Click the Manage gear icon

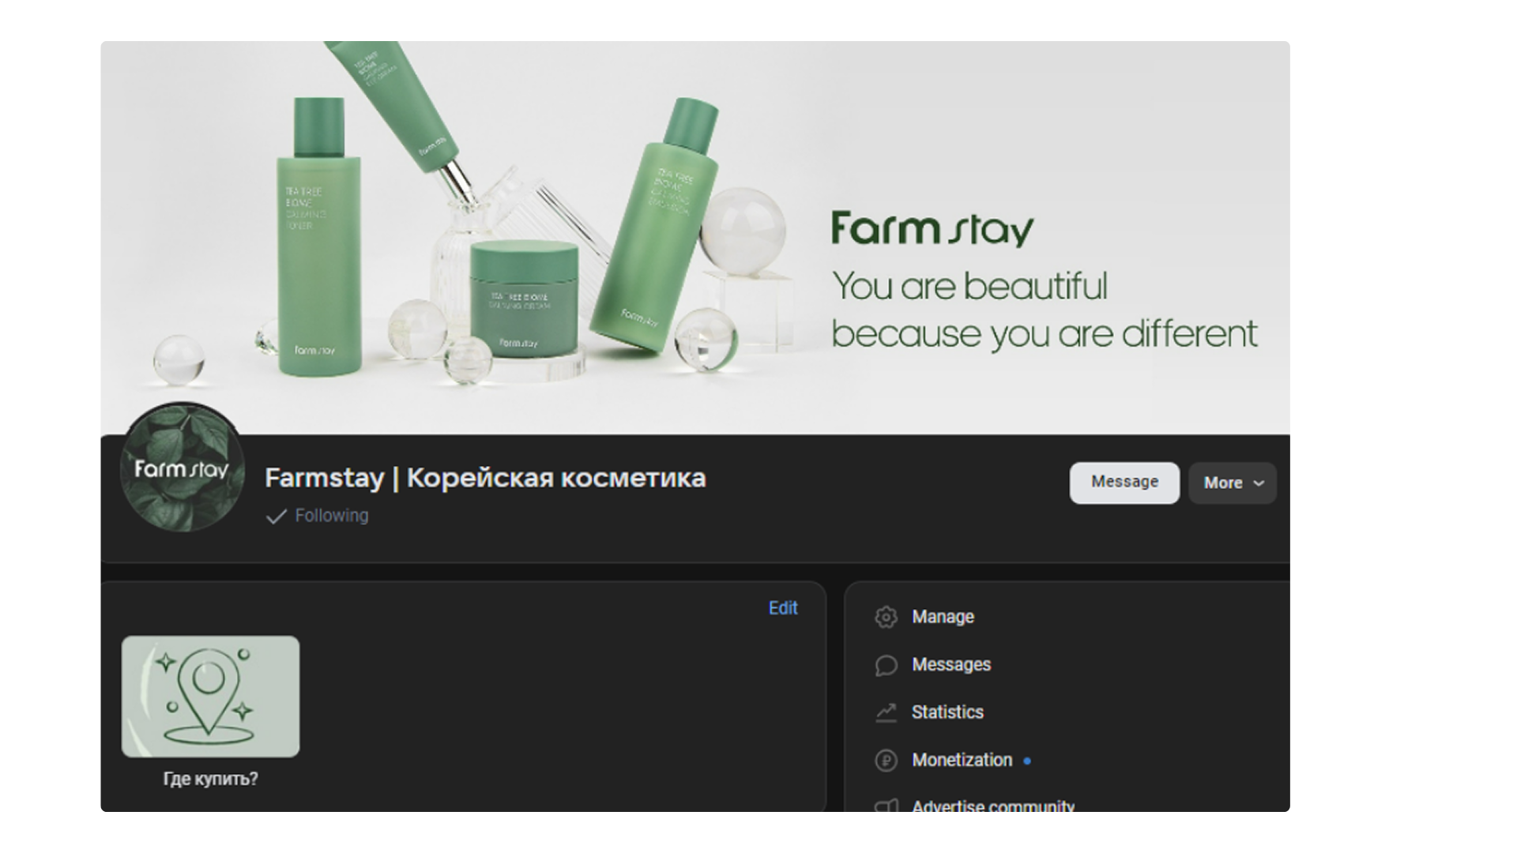click(886, 617)
